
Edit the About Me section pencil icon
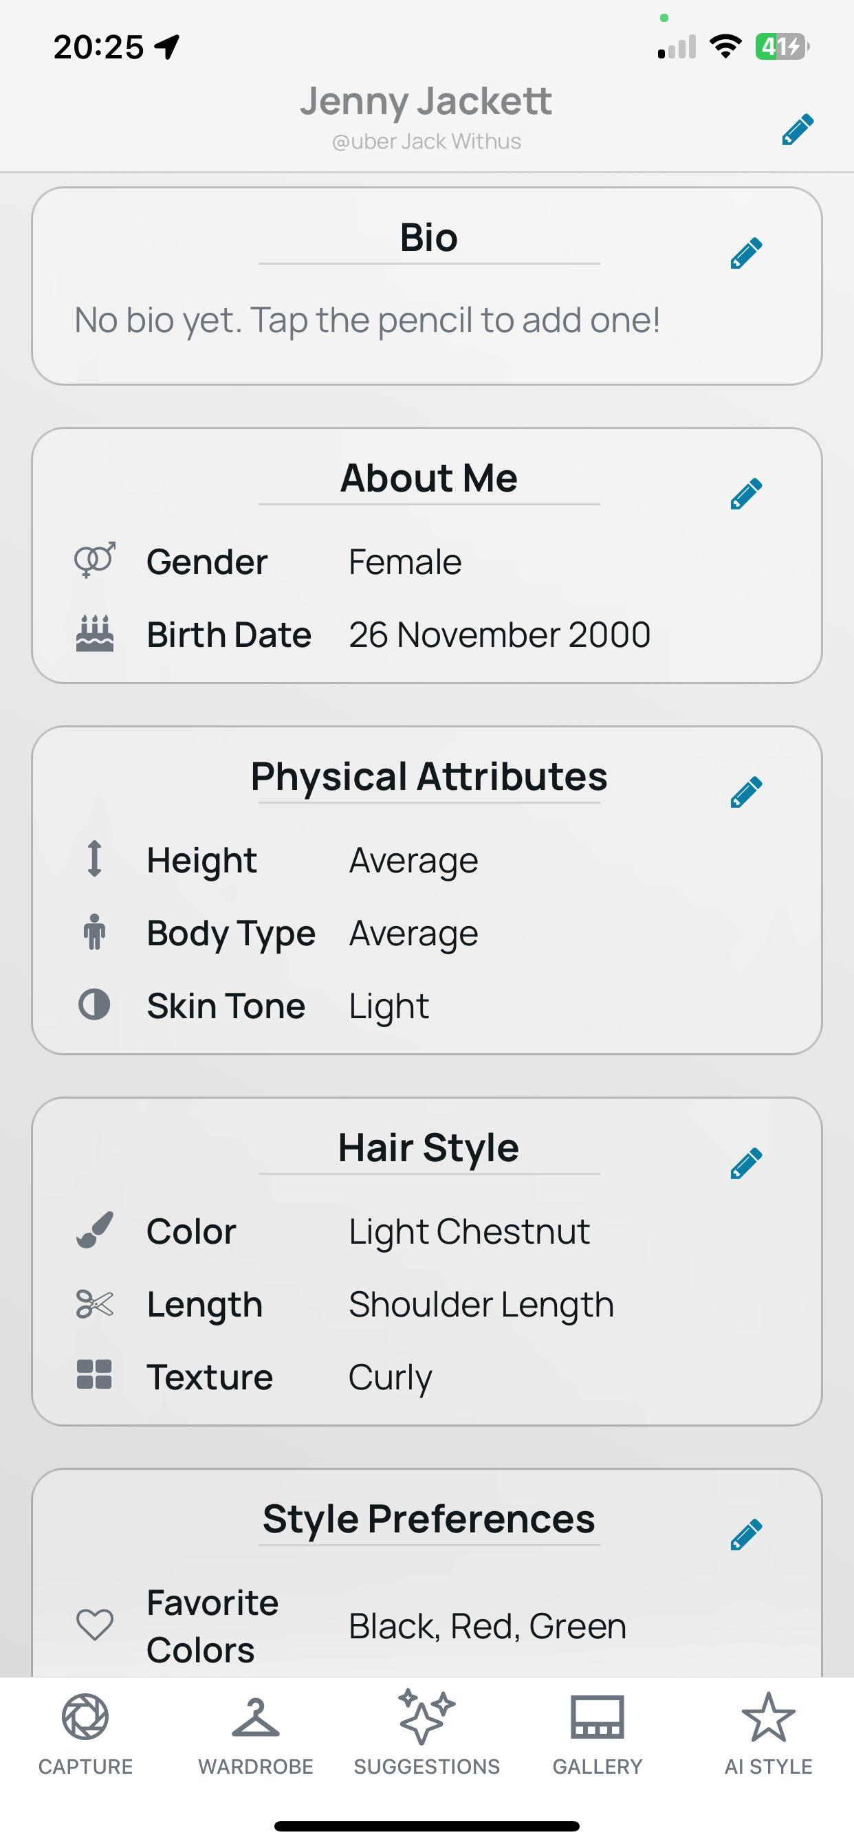pos(745,494)
